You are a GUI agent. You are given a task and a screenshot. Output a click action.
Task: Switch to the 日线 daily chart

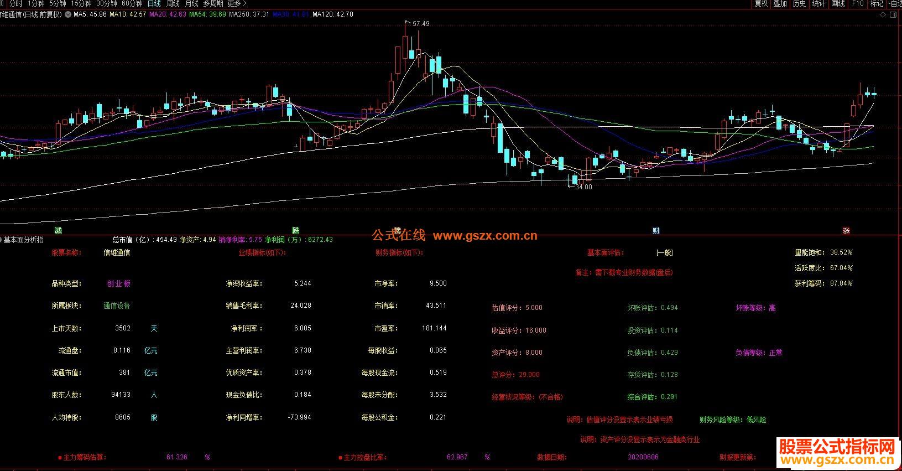[154, 3]
